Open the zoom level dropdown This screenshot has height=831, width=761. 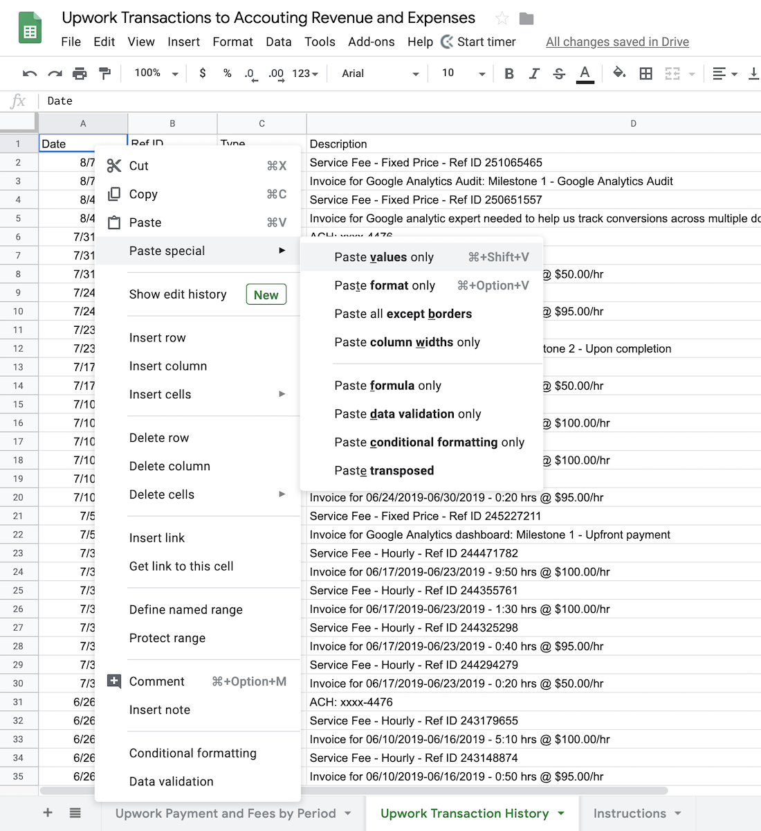[156, 73]
